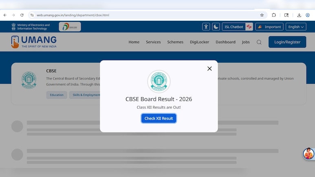Open the accessibility options icon
The width and height of the screenshot is (315, 177).
click(x=206, y=27)
